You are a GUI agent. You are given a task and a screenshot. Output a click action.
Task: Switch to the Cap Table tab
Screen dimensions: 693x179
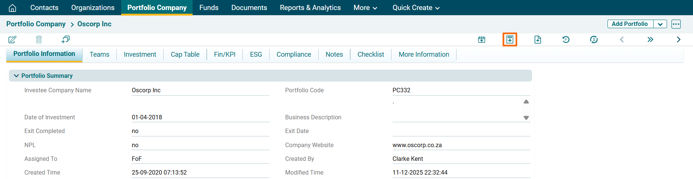(185, 54)
